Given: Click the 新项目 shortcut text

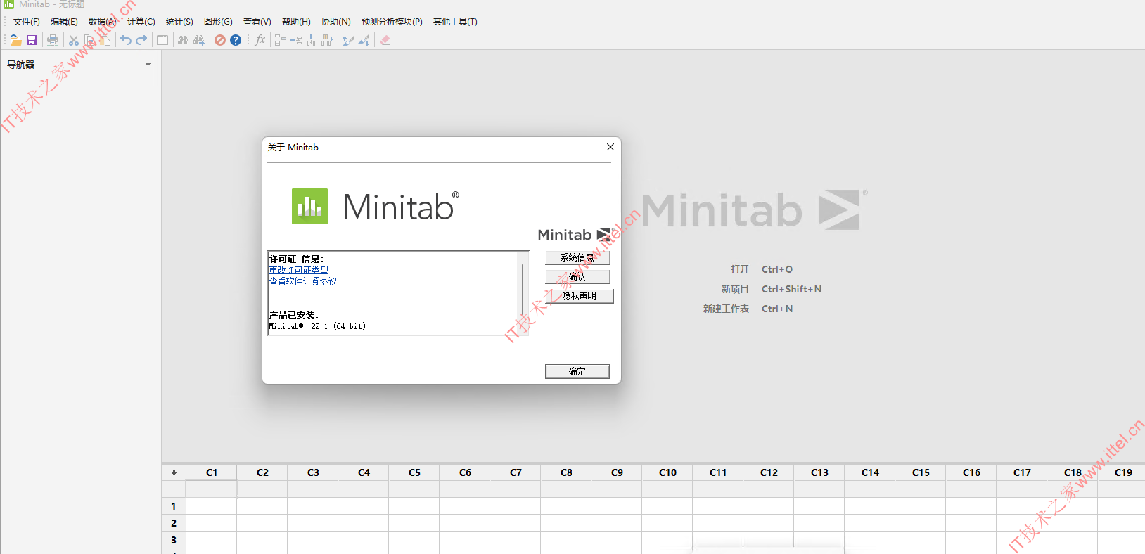Looking at the screenshot, I should coord(735,289).
